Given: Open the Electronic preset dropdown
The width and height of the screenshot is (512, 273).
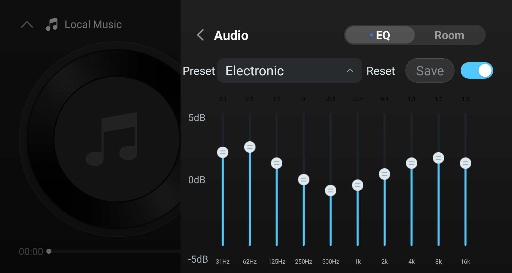Looking at the screenshot, I should coord(290,71).
